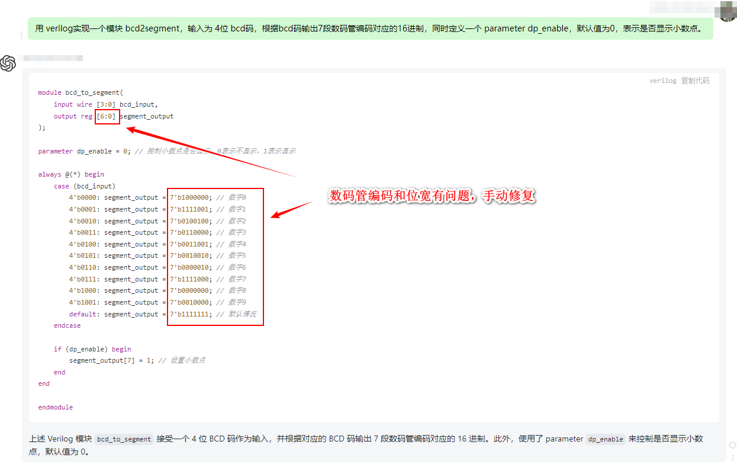Click the red annotation text 数码管编码和位宽有问题
Image resolution: width=737 pixels, height=467 pixels.
click(432, 197)
